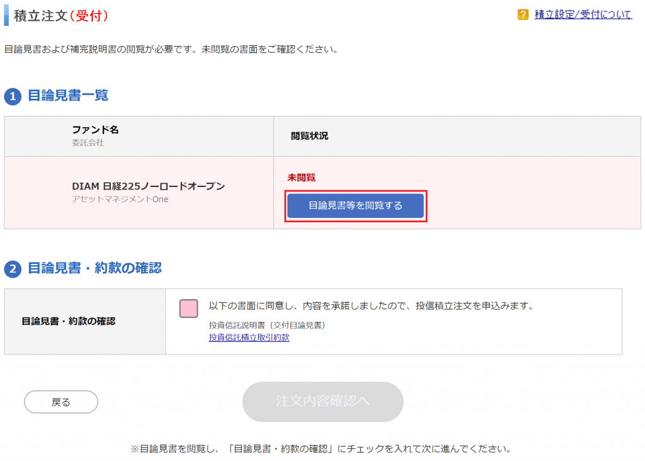Click the greyed 注文内容確認へ button
Image resolution: width=645 pixels, height=461 pixels.
323,401
